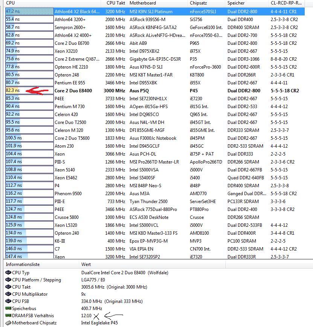Select the Core 2 Extreme QX67... row

155,59
